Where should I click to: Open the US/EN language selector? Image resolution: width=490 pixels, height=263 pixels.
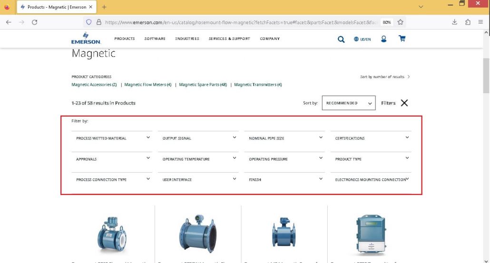tap(362, 39)
